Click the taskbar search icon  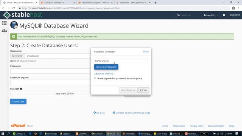(x=8, y=134)
